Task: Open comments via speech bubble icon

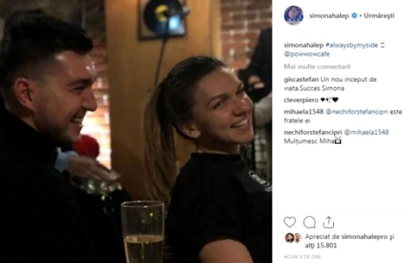Action: click(x=309, y=222)
